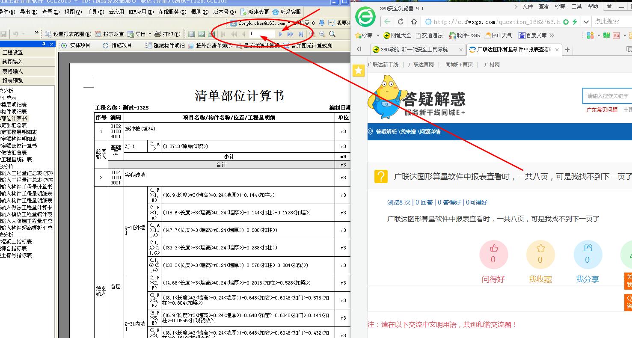Close the left navigation panel
The width and height of the screenshot is (632, 338).
[x=52, y=44]
